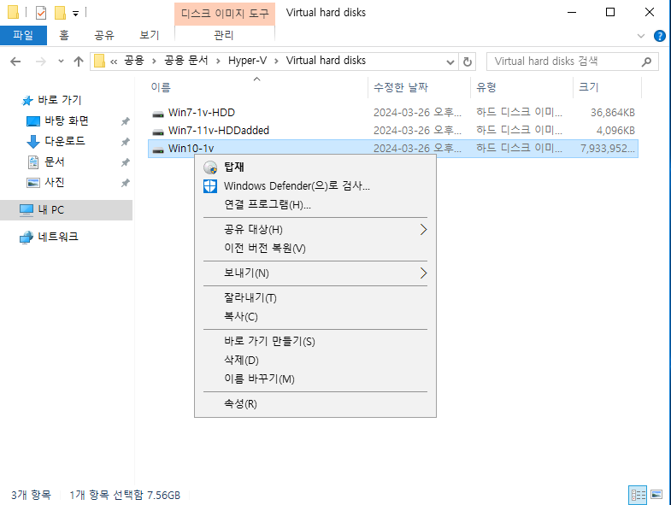Image resolution: width=671 pixels, height=505 pixels.
Task: Click the disk icon of Win7-1v-HDD
Action: [x=158, y=114]
